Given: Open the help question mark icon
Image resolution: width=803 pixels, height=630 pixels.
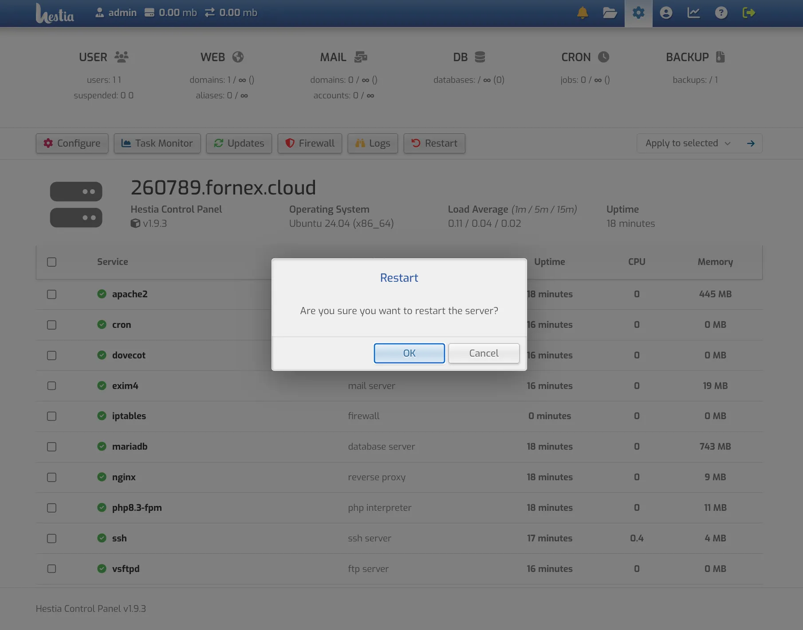Looking at the screenshot, I should pyautogui.click(x=721, y=13).
